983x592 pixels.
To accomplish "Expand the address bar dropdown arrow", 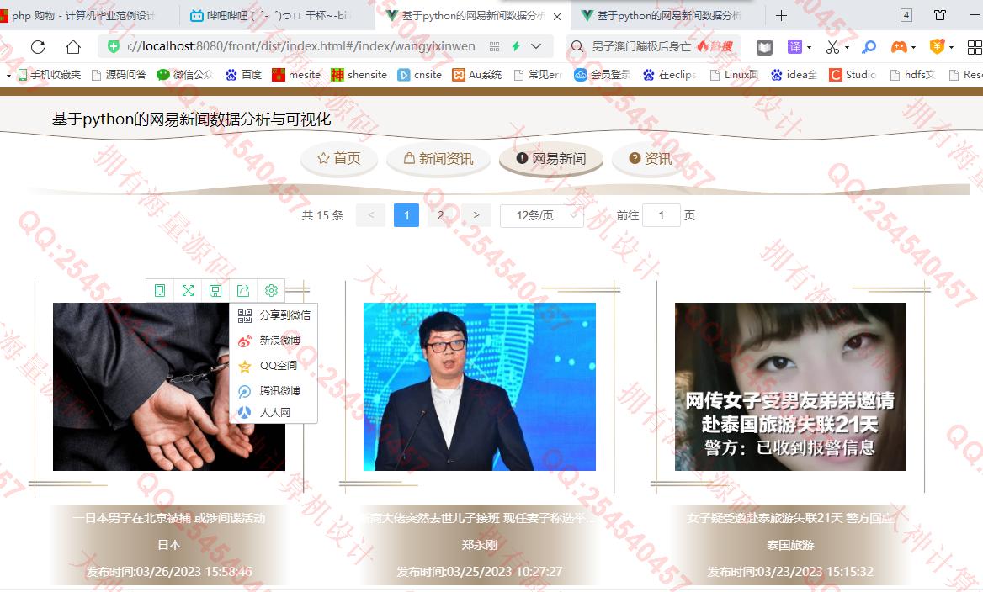I will [536, 46].
